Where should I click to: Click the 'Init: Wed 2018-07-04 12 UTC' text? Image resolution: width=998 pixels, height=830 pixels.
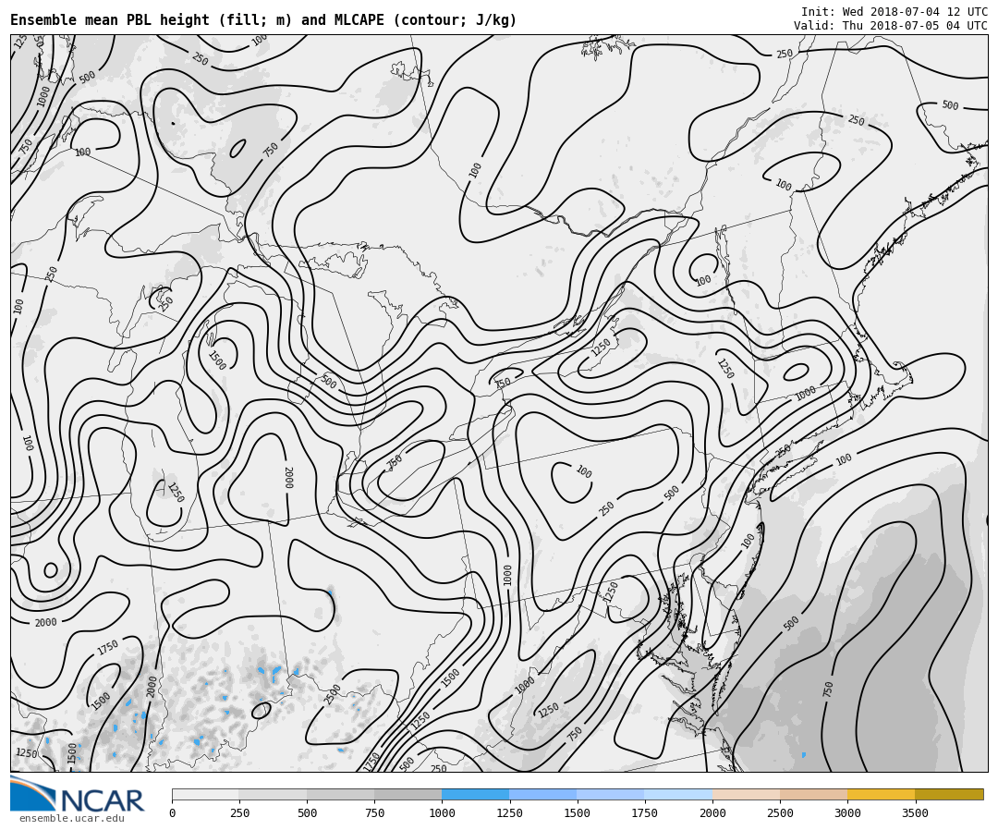(895, 11)
